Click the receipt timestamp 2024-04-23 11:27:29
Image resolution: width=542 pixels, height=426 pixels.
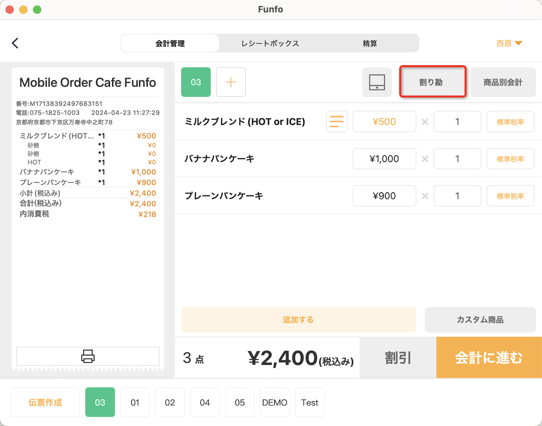[x=126, y=113]
